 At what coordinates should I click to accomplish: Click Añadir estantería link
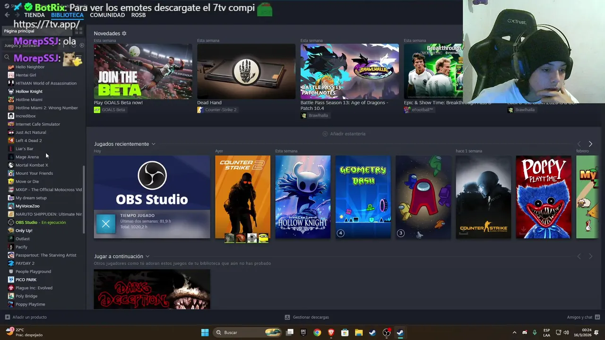(348, 134)
